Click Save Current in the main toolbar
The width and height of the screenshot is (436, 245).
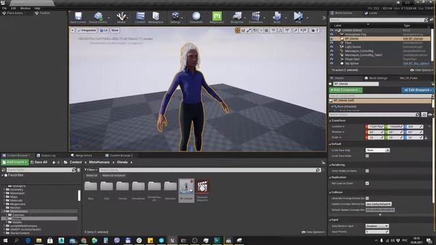click(78, 18)
